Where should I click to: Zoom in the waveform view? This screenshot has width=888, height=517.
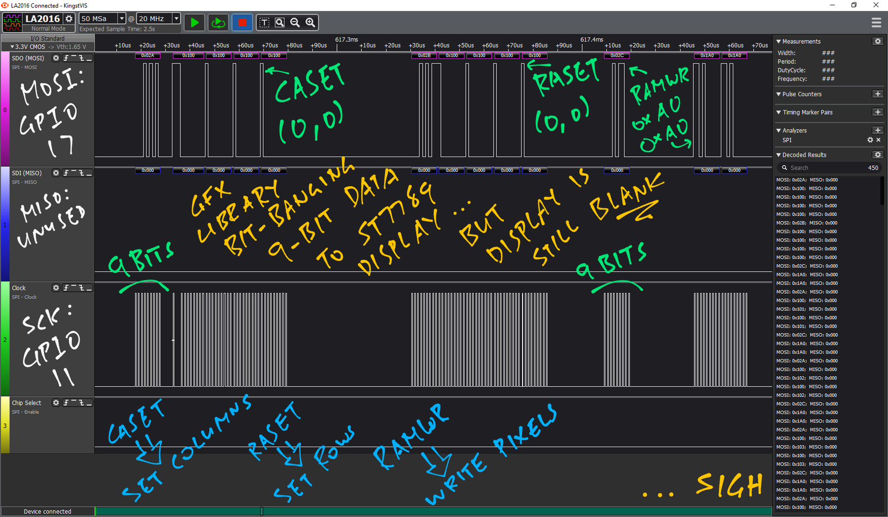(310, 22)
